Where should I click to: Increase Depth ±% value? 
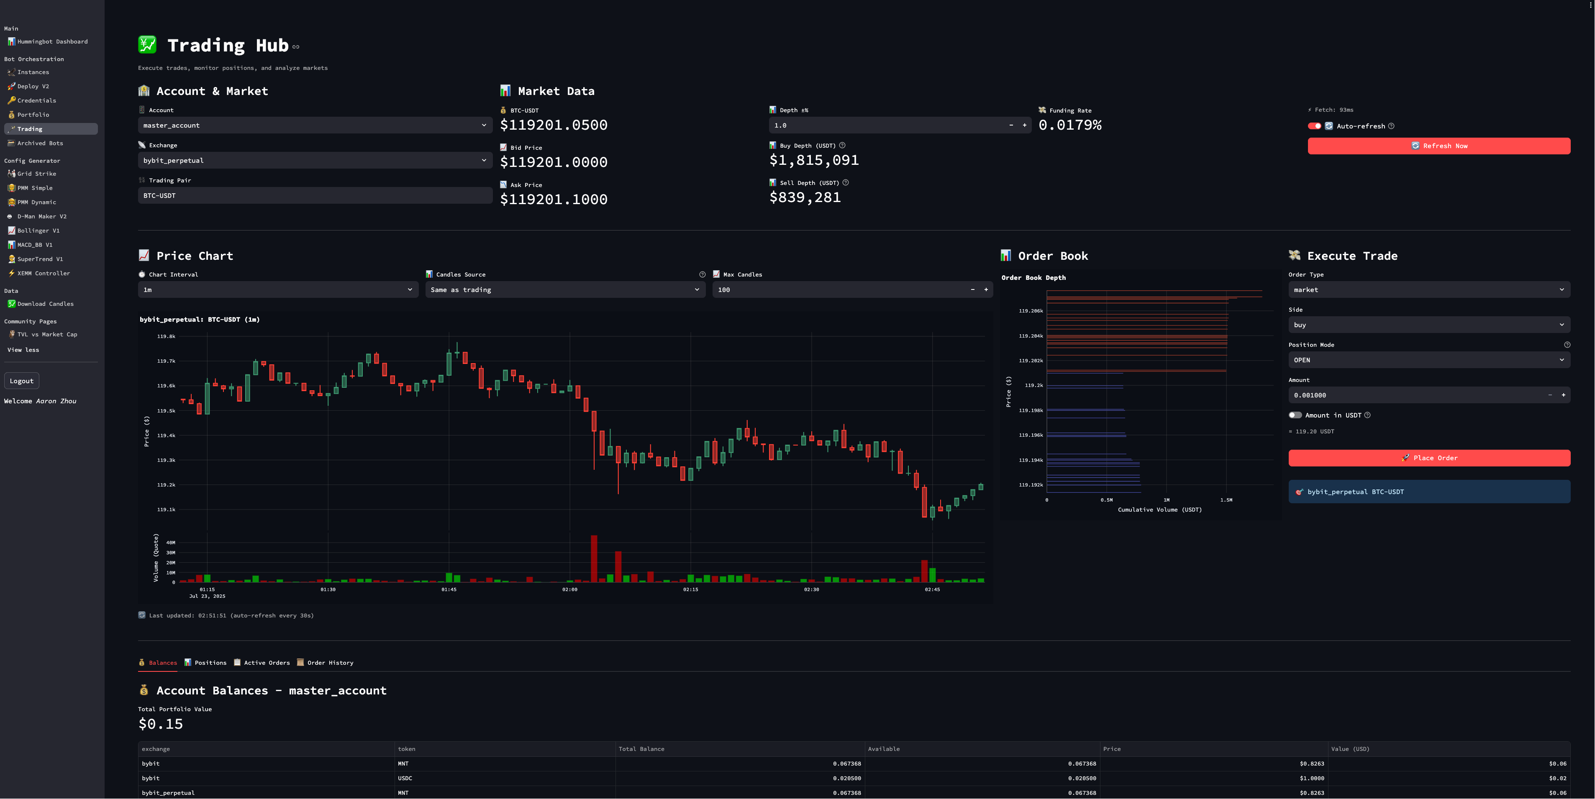pyautogui.click(x=1025, y=125)
